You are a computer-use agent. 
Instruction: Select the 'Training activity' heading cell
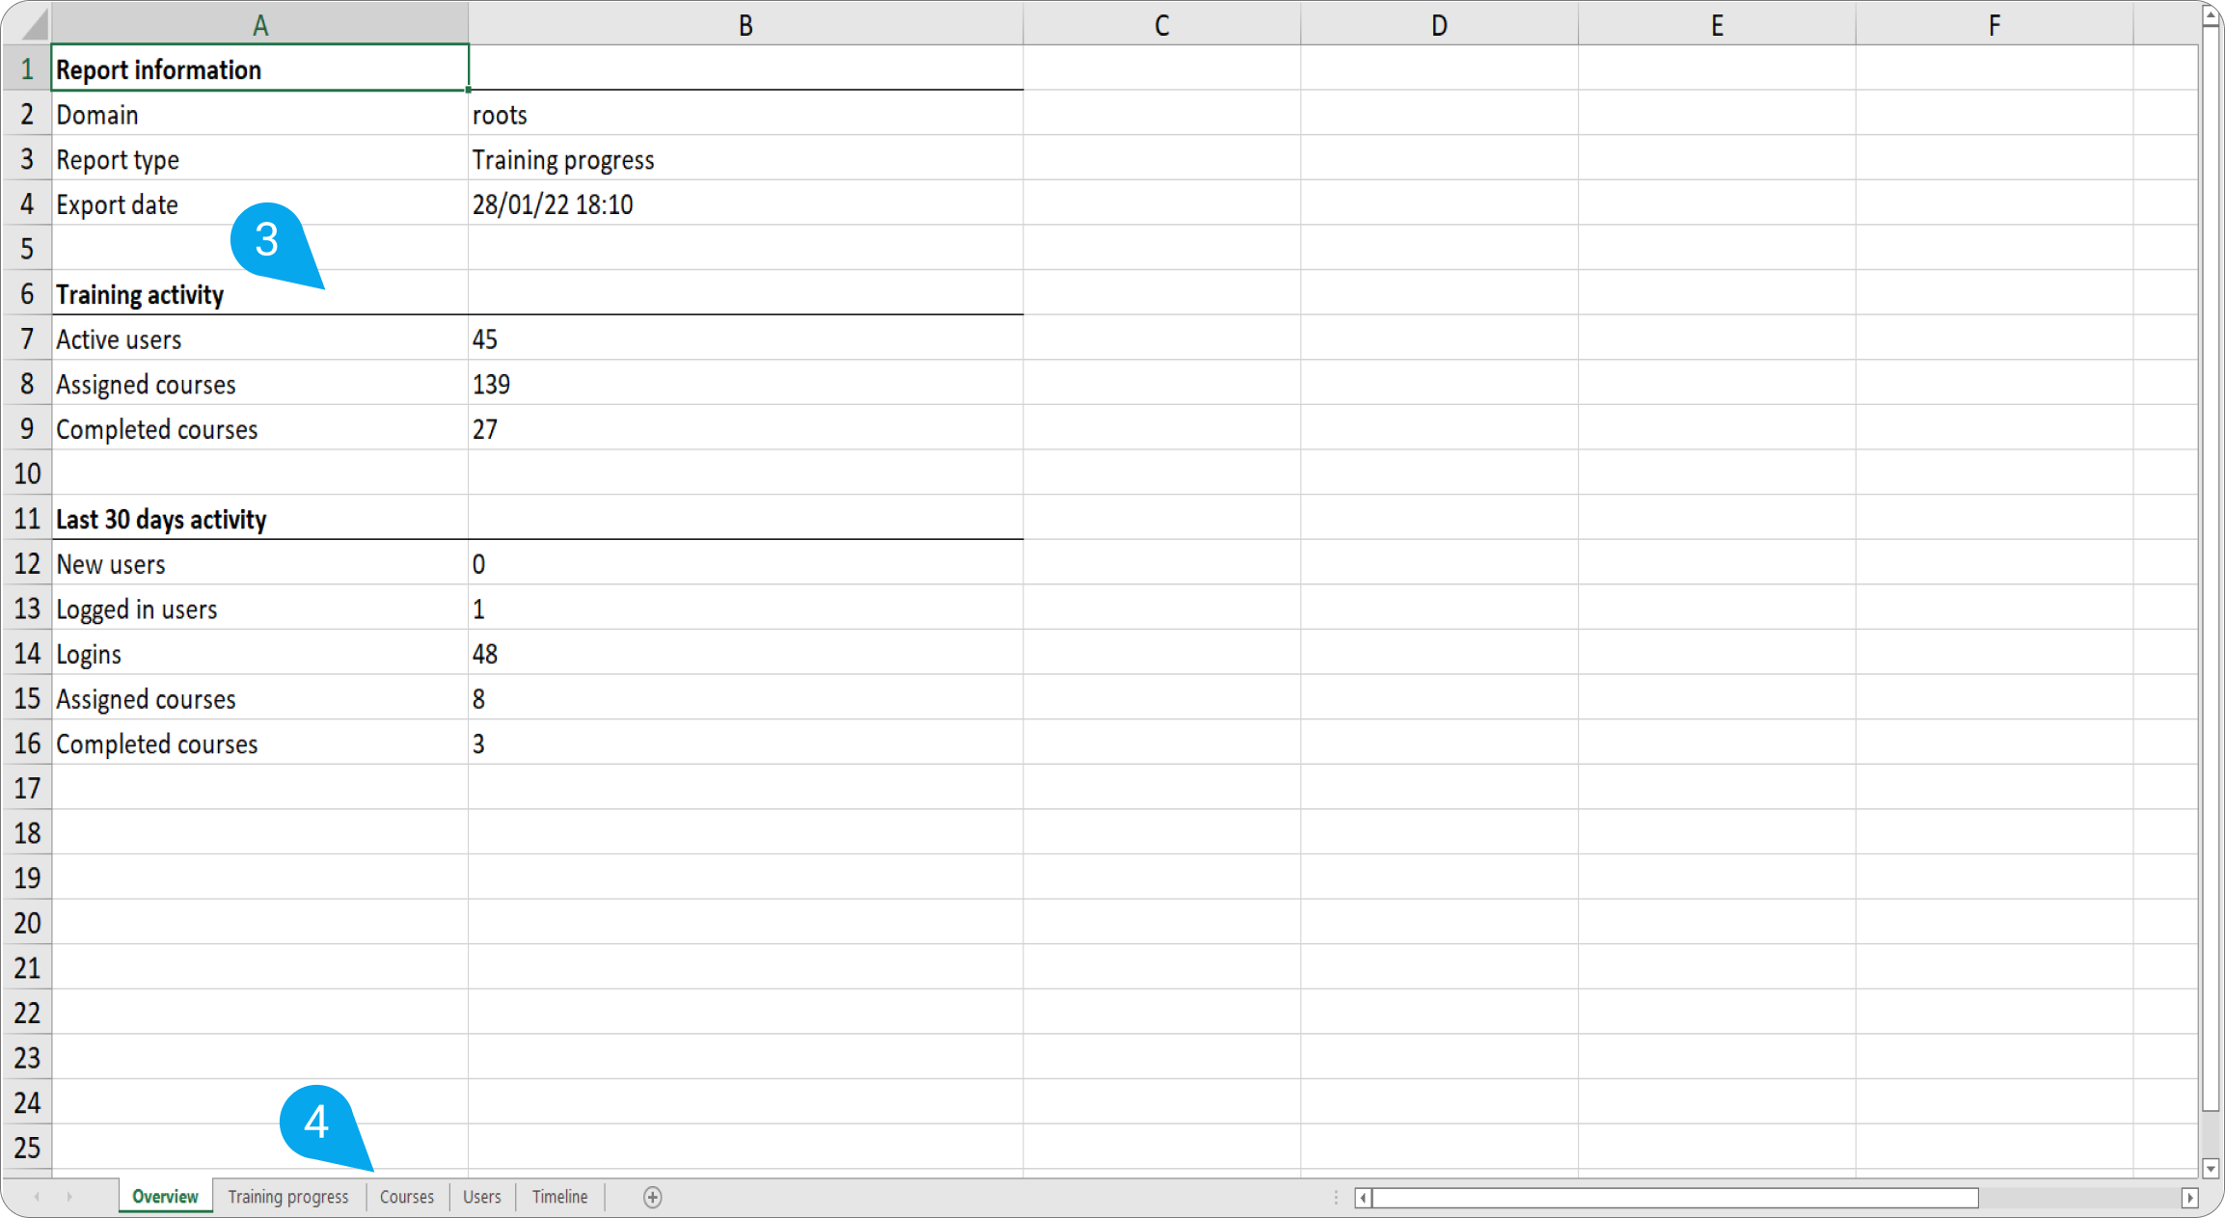[260, 294]
